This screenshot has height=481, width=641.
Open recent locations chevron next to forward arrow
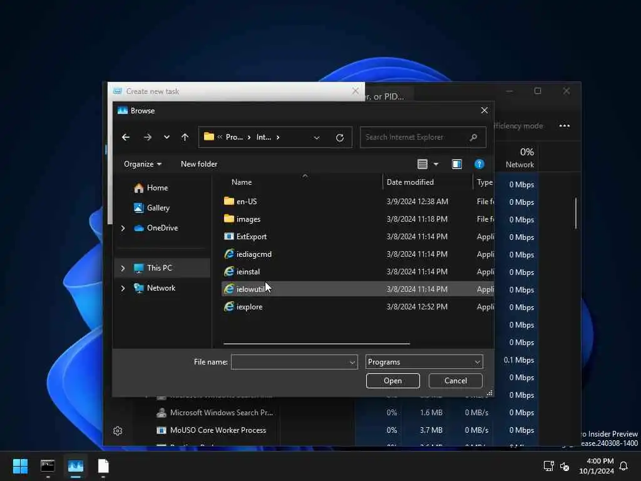167,137
